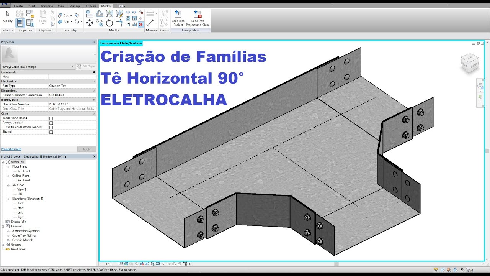Open the navigation wheel on view bar
490x276 pixels.
(480, 86)
